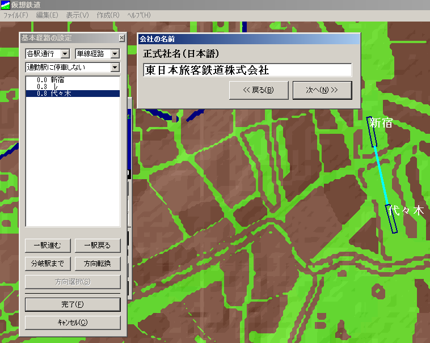Click the 方向転換 button
The height and width of the screenshot is (343, 430).
tap(98, 264)
